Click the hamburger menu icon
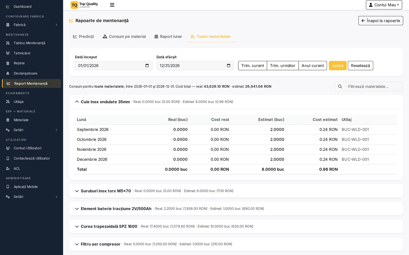 pos(112,5)
